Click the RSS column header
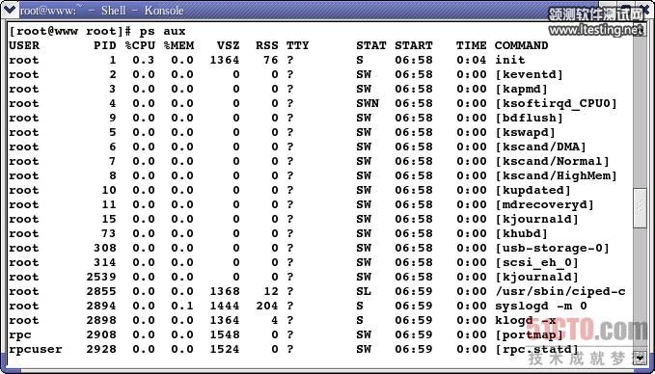 [266, 45]
